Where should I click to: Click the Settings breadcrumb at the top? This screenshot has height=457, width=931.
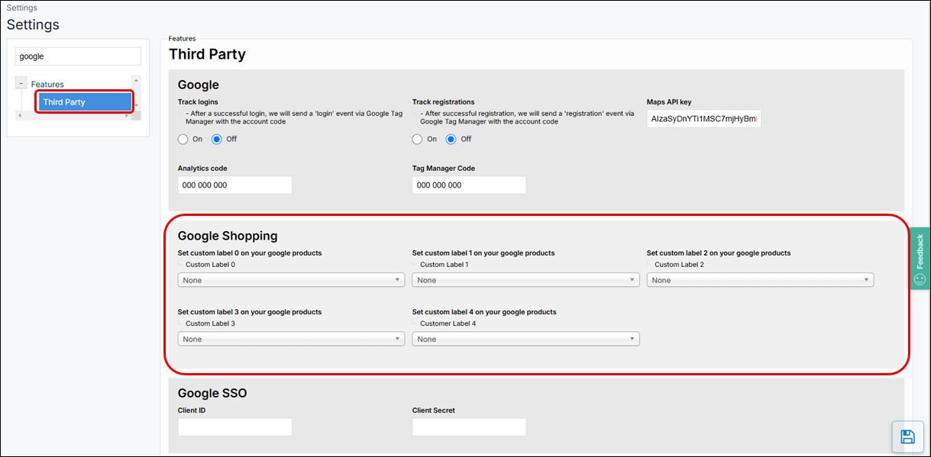tap(22, 7)
